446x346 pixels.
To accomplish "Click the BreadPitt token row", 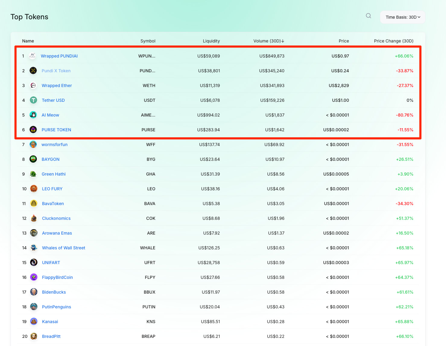I will [x=51, y=336].
